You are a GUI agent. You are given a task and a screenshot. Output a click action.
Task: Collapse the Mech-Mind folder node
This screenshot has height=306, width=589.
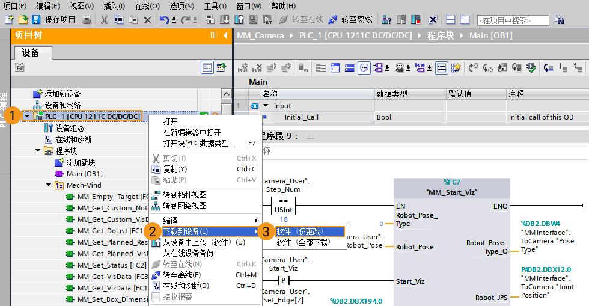49,185
